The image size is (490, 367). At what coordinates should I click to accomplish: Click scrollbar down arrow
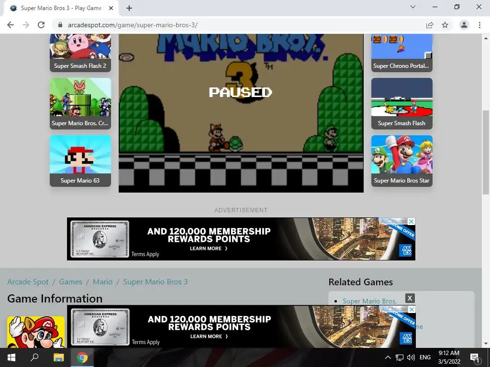486,344
